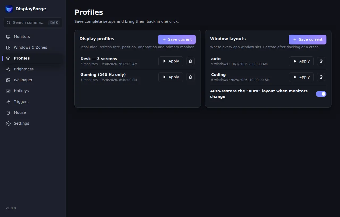Click the Hotkeys keyboard icon
Screen dimensions: 340x217
8,91
